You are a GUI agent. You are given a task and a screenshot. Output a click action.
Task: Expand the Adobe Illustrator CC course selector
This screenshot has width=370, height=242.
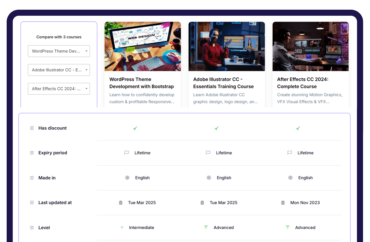click(59, 70)
